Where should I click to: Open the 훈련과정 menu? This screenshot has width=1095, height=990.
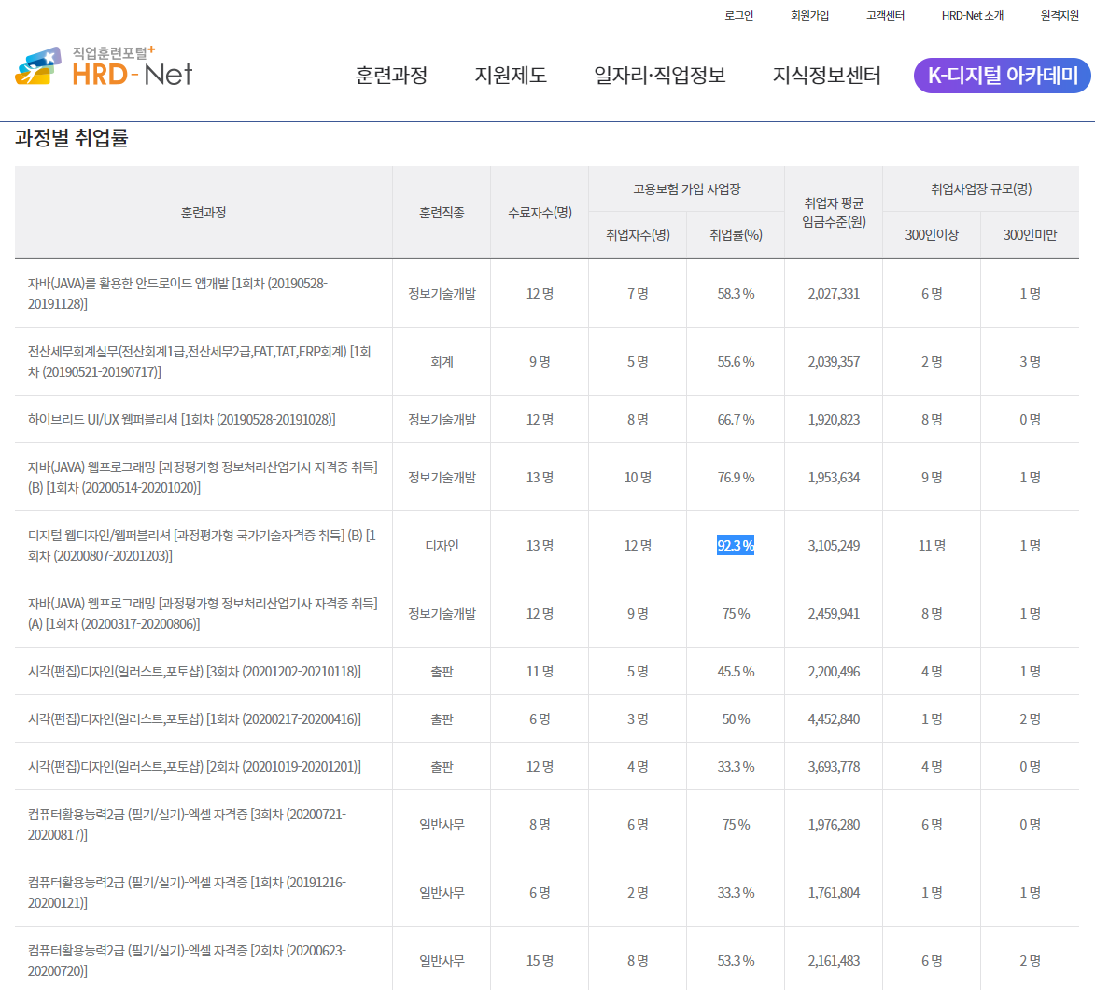[391, 76]
